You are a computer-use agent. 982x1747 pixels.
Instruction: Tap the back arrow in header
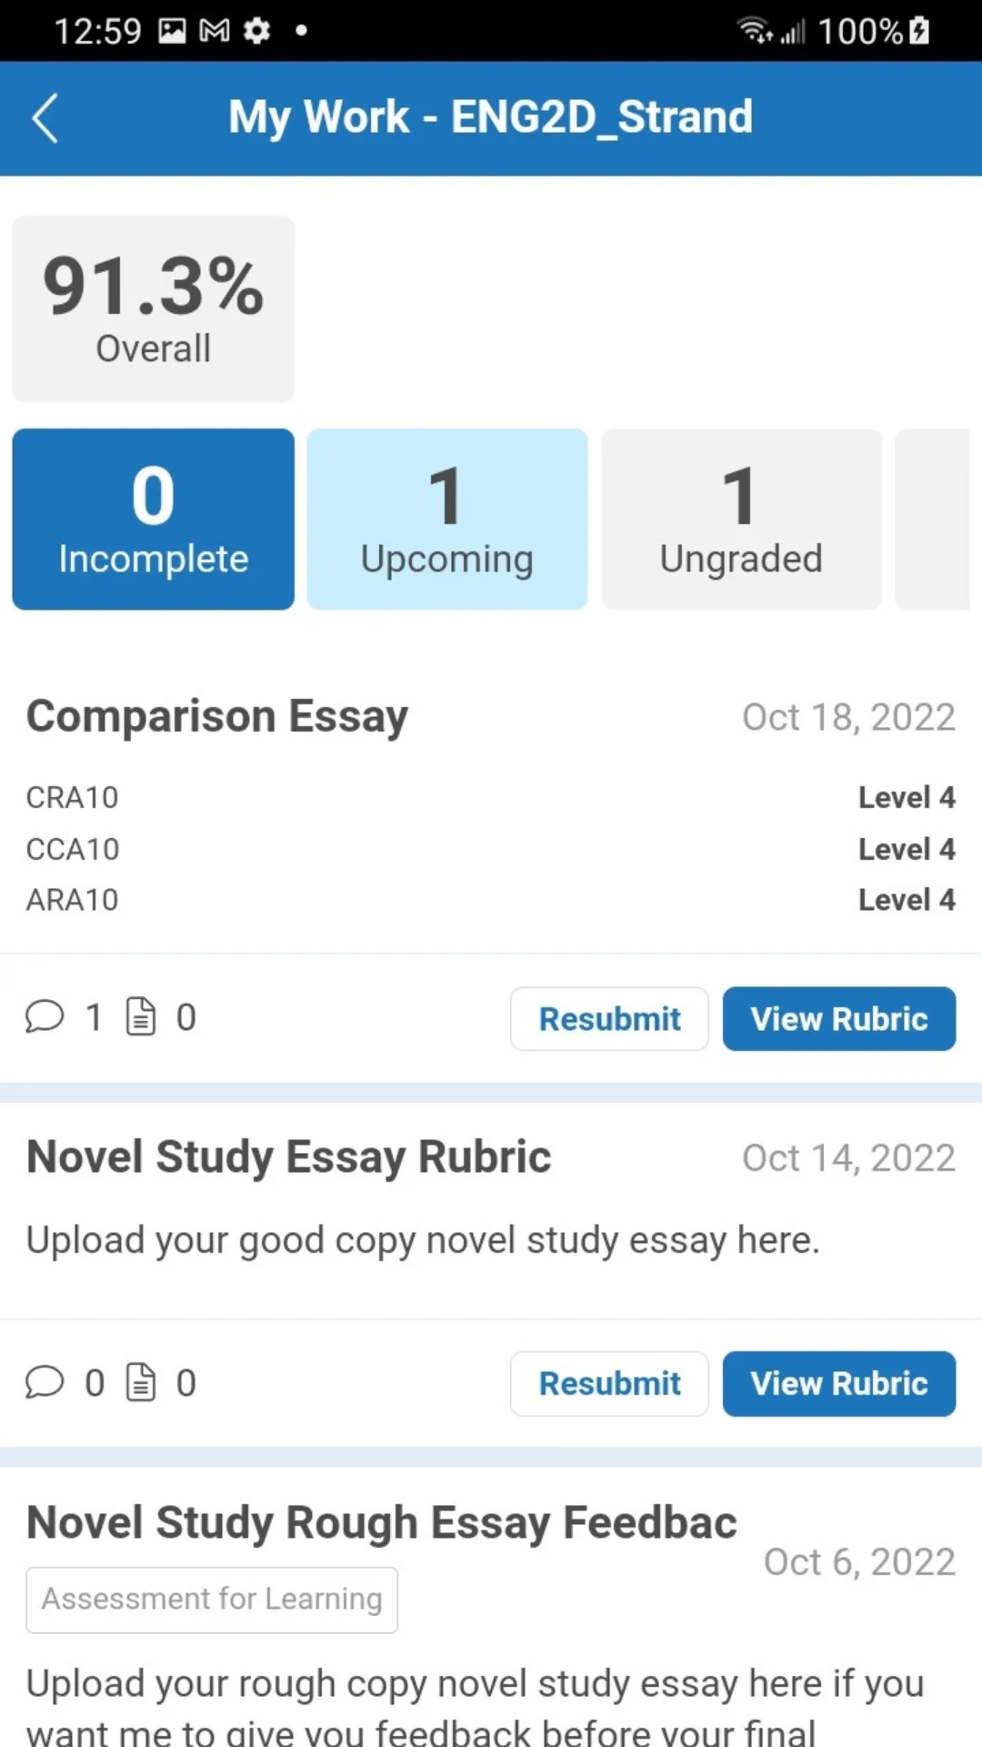click(45, 118)
